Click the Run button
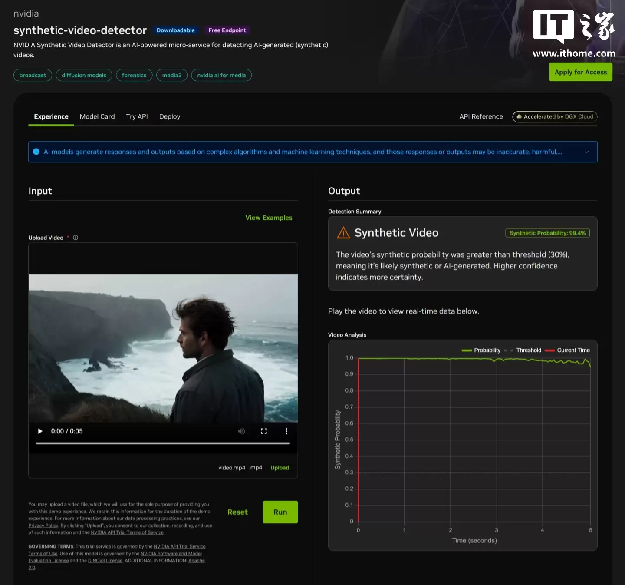 click(280, 512)
